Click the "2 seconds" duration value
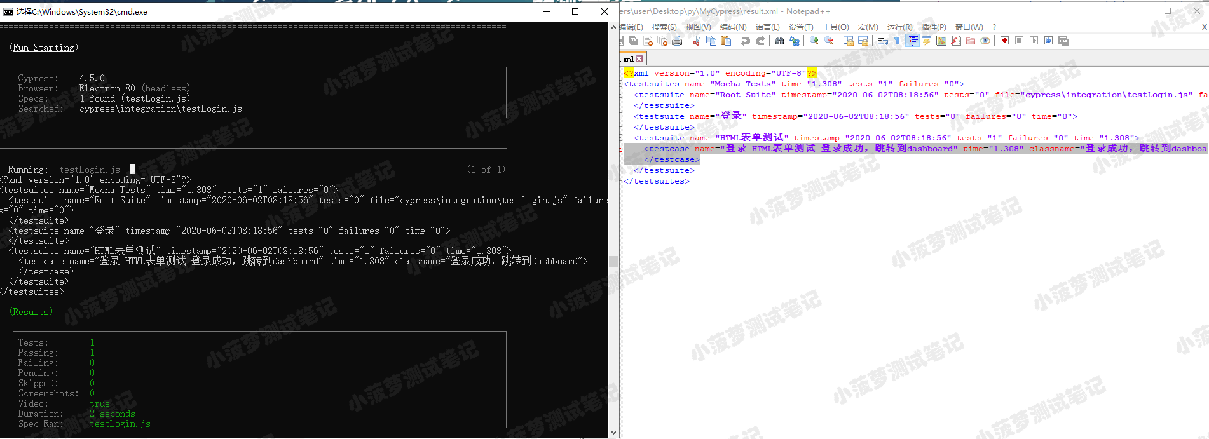The height and width of the screenshot is (439, 1209). tap(113, 414)
